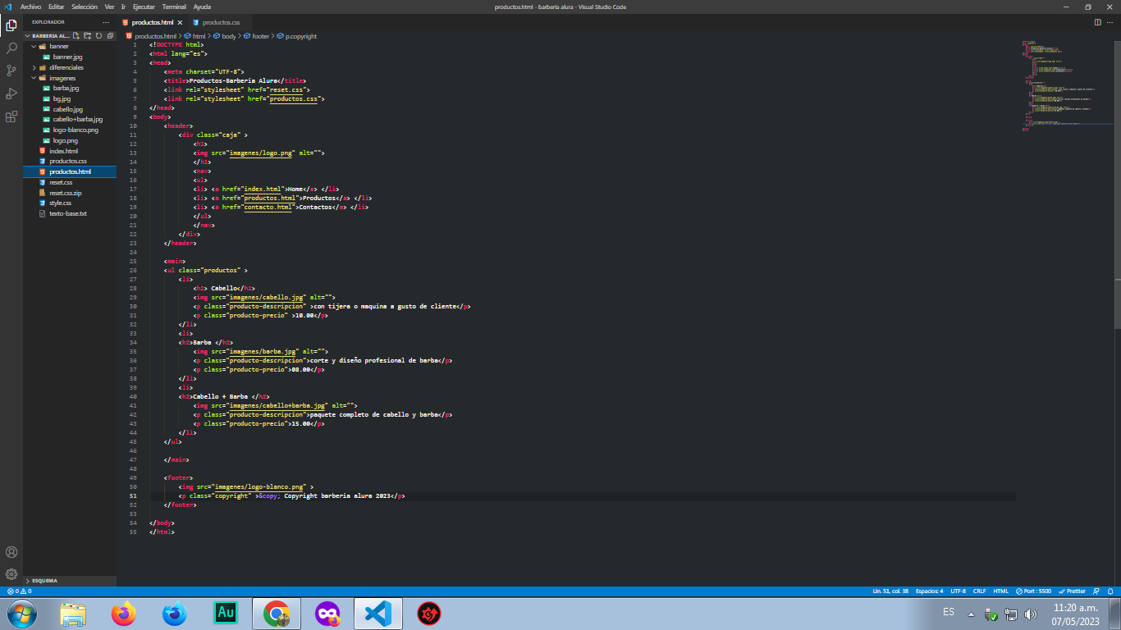
Task: Click the Show desktop button
Action: click(x=1115, y=614)
